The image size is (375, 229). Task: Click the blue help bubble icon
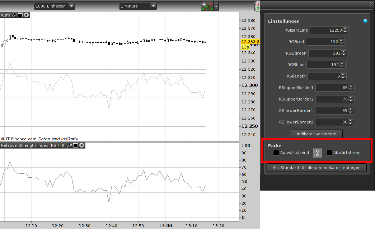coord(365,21)
